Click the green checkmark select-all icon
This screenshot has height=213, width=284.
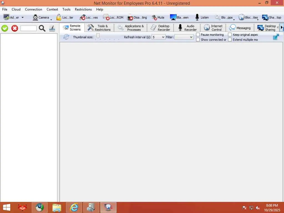[x=5, y=28]
